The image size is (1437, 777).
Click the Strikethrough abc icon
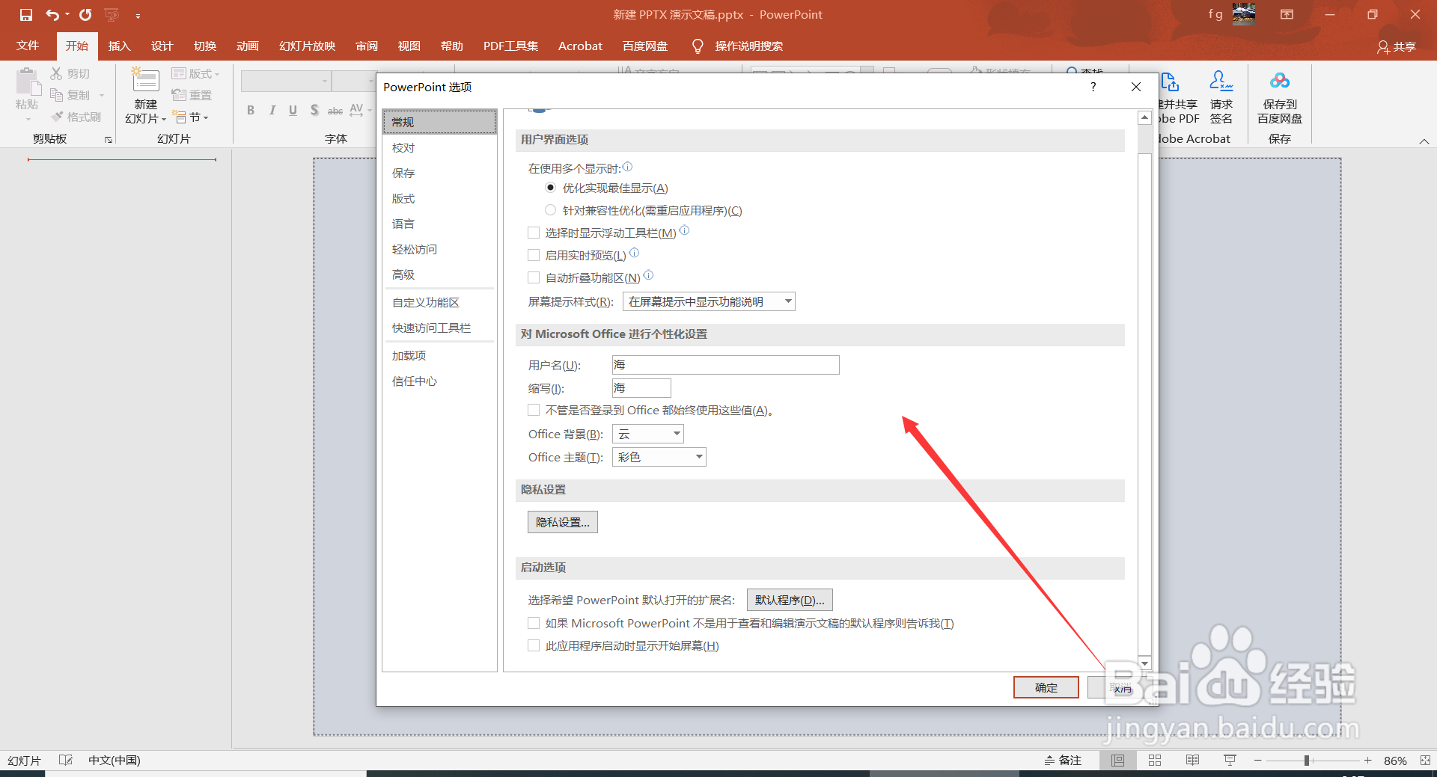(x=335, y=111)
